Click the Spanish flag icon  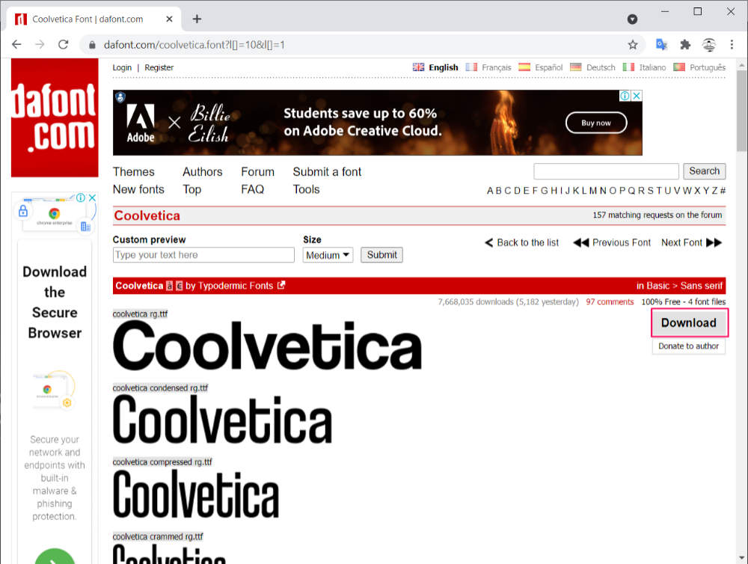click(x=524, y=67)
